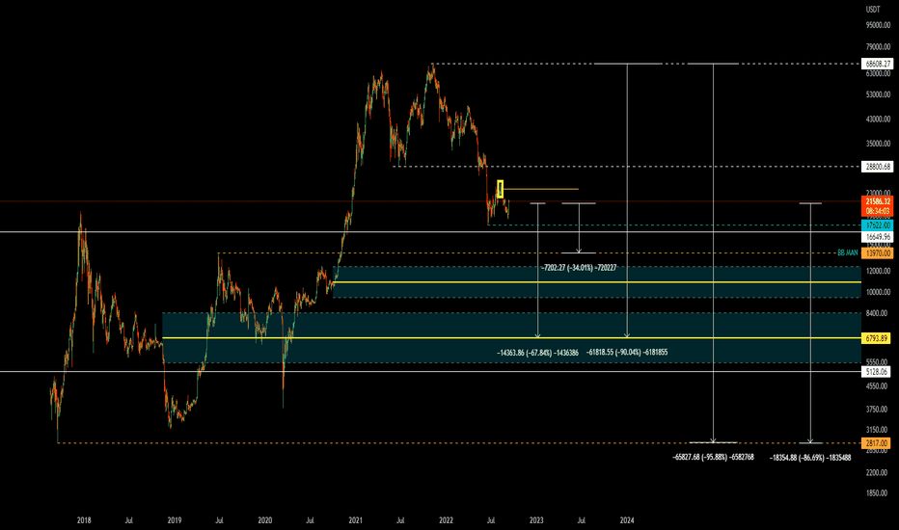Viewport: 899px width, 530px height.
Task: Select the cyan 17522.00 price label
Action: 877,225
